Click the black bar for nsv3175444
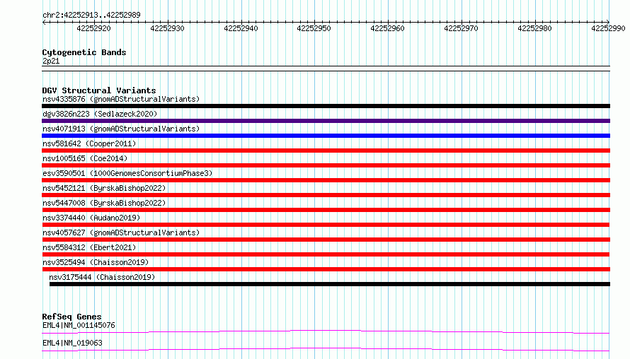The image size is (630, 359). click(x=330, y=284)
